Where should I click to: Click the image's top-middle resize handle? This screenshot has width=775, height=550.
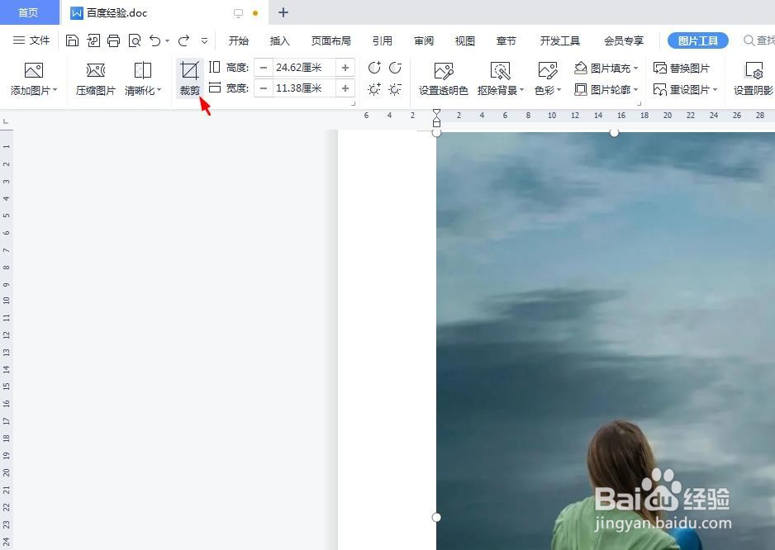coord(614,132)
